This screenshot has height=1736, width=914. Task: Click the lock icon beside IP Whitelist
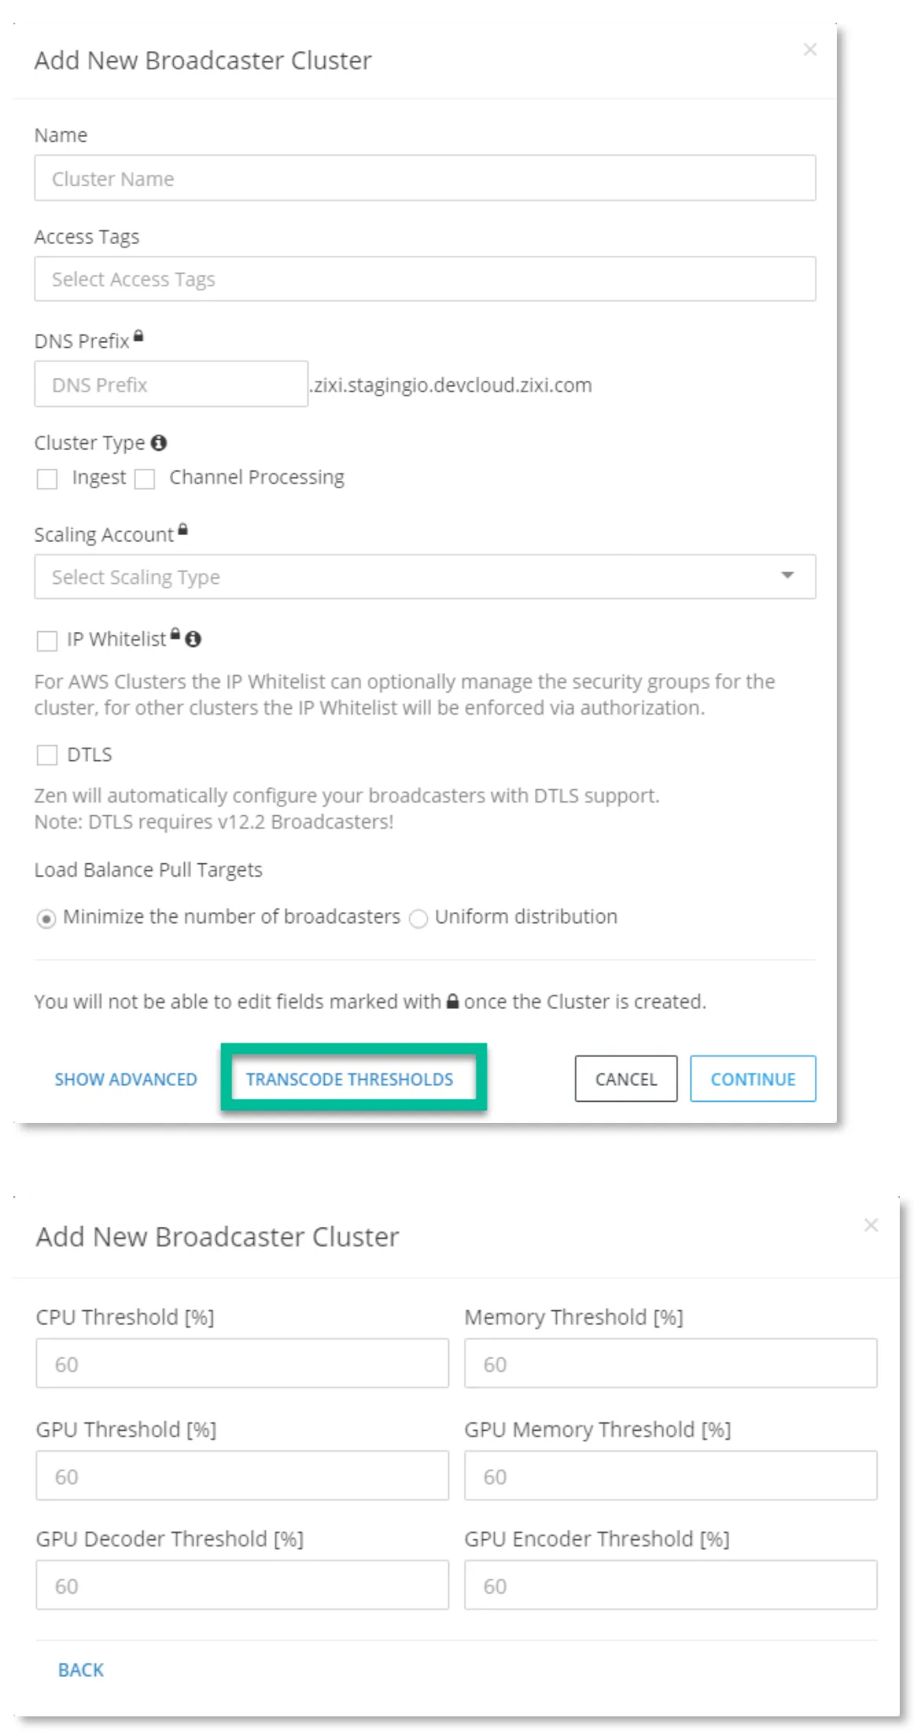click(x=175, y=634)
